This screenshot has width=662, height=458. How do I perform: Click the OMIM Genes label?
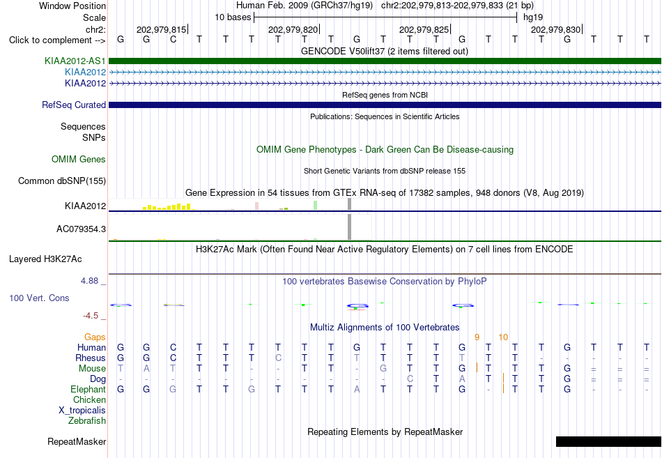[79, 159]
